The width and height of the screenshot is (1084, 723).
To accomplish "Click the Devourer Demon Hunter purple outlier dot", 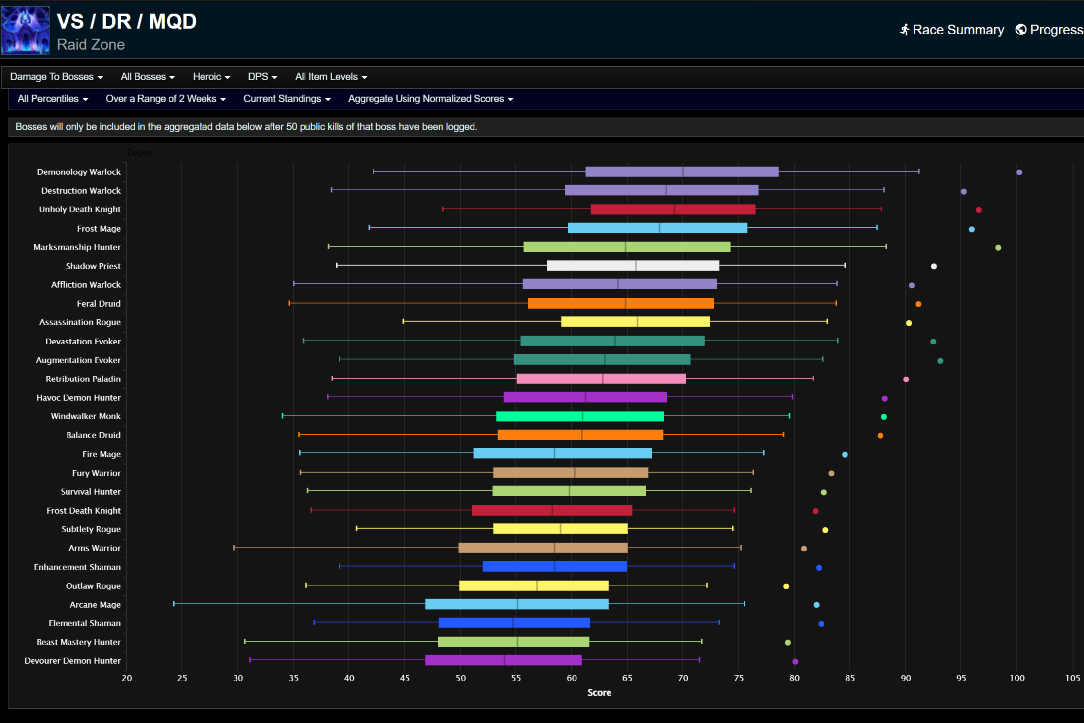I will coord(795,661).
